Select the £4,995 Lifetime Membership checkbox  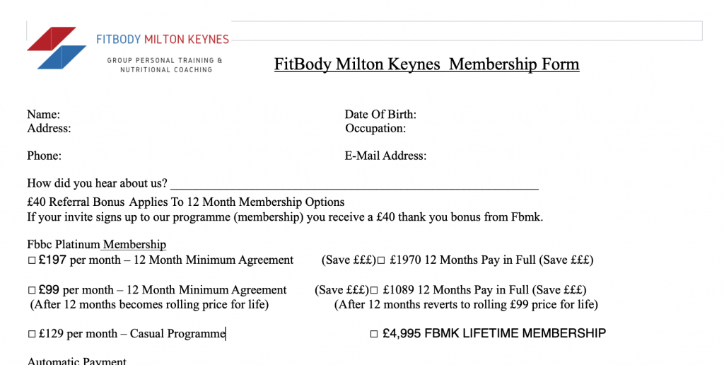tap(375, 334)
